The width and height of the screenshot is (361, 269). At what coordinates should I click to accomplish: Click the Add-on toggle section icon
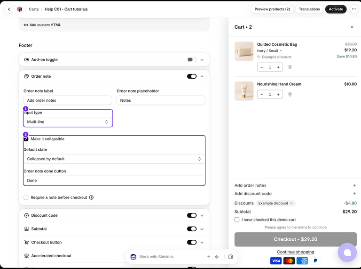click(x=26, y=60)
